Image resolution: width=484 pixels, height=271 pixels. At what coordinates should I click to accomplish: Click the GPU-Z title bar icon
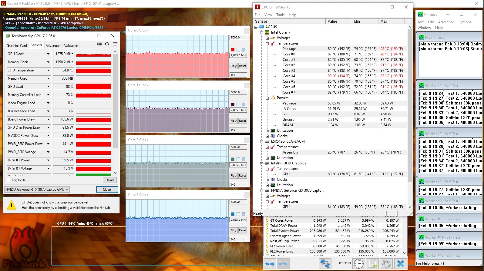click(7, 36)
